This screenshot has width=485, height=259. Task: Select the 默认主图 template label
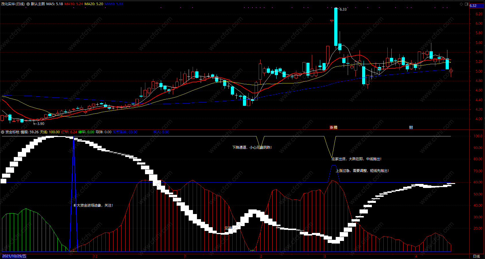[x=38, y=4]
